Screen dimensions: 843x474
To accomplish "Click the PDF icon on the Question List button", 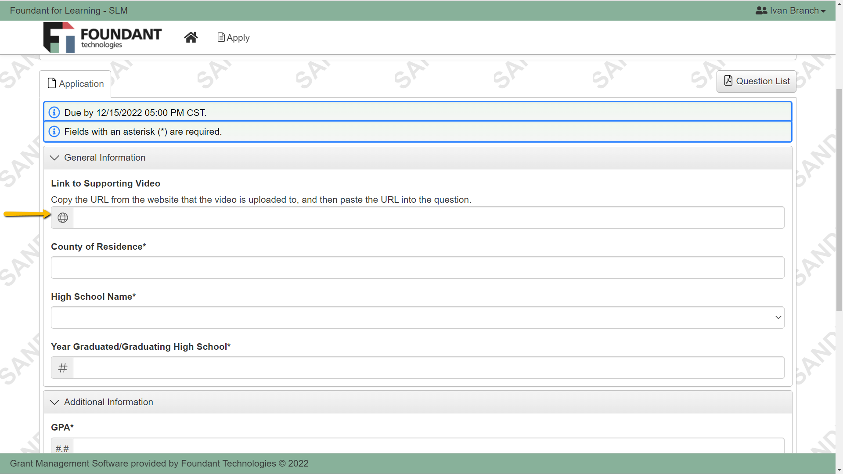I will (728, 81).
